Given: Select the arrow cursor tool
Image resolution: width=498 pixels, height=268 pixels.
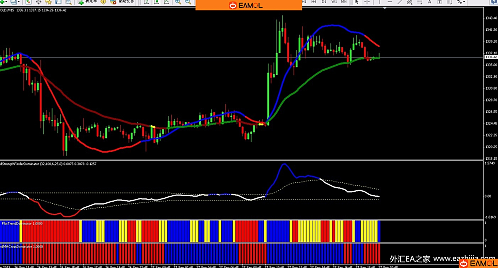Looking at the screenshot, I should coord(357,2).
